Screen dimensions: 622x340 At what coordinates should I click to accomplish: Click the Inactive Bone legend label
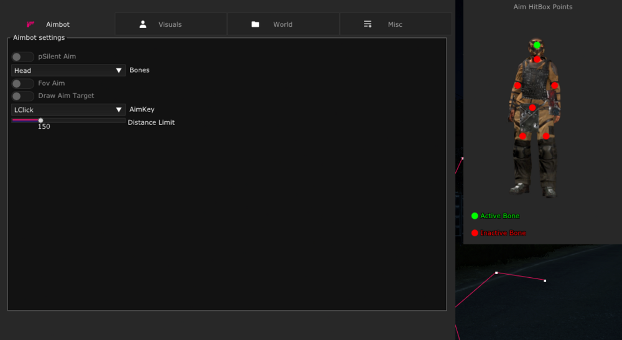pos(503,233)
